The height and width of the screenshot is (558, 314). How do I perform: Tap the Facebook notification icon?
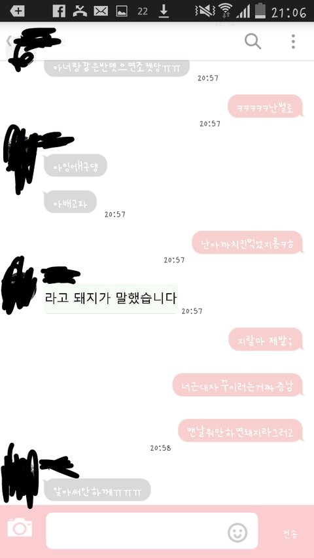[59, 11]
